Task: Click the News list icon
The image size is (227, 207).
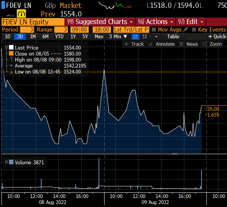Action: tap(181, 44)
